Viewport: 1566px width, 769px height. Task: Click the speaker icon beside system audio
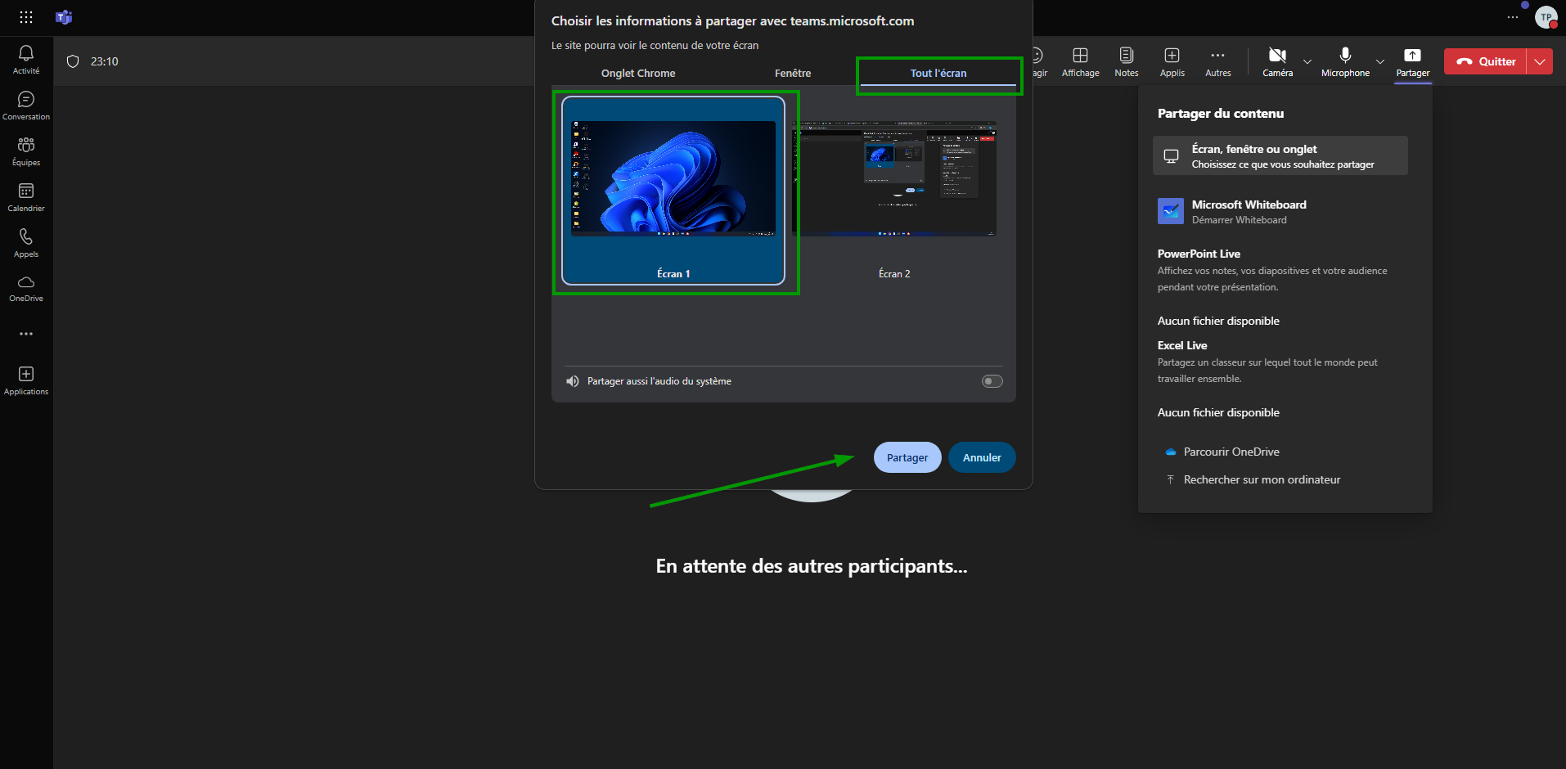tap(573, 381)
